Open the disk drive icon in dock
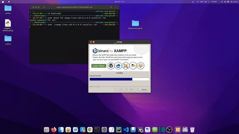Image resolution: width=239 pixels, height=134 pixels. click(x=185, y=130)
